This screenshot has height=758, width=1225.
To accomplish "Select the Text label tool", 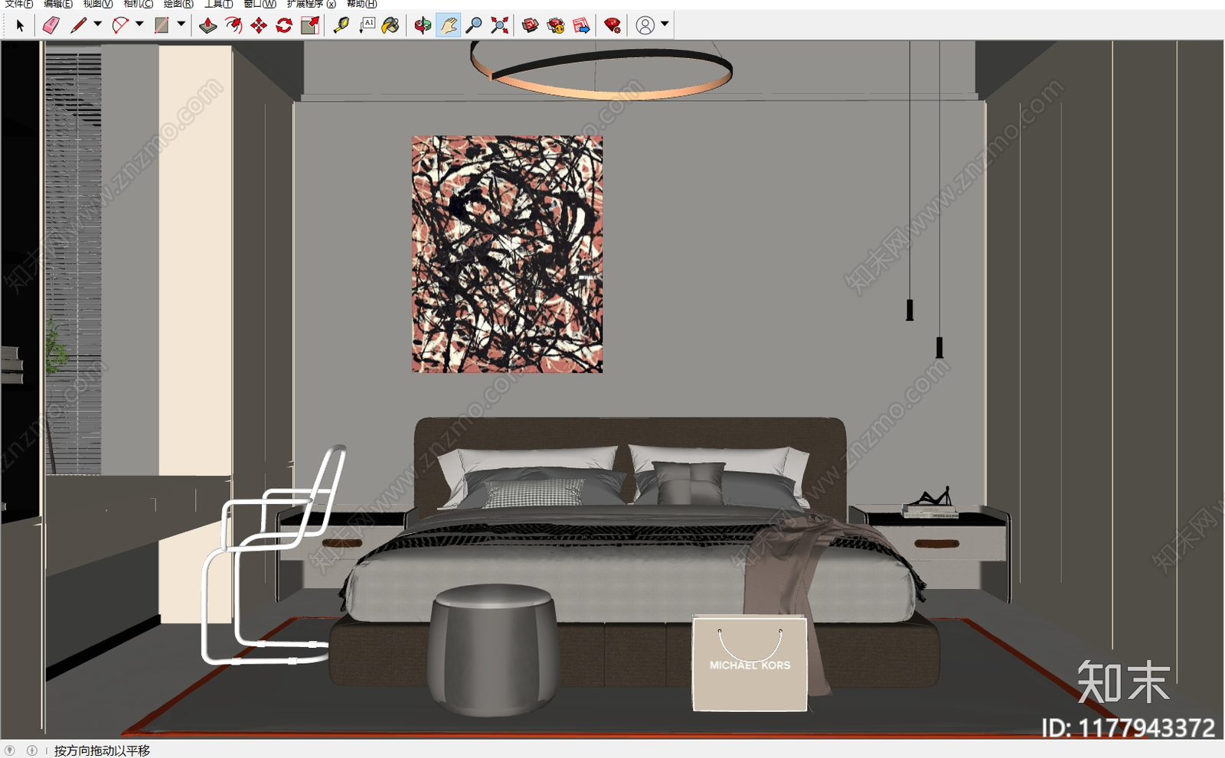I will point(367,25).
